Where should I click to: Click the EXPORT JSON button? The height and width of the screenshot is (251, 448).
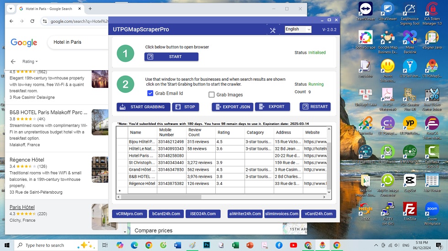[x=232, y=107]
